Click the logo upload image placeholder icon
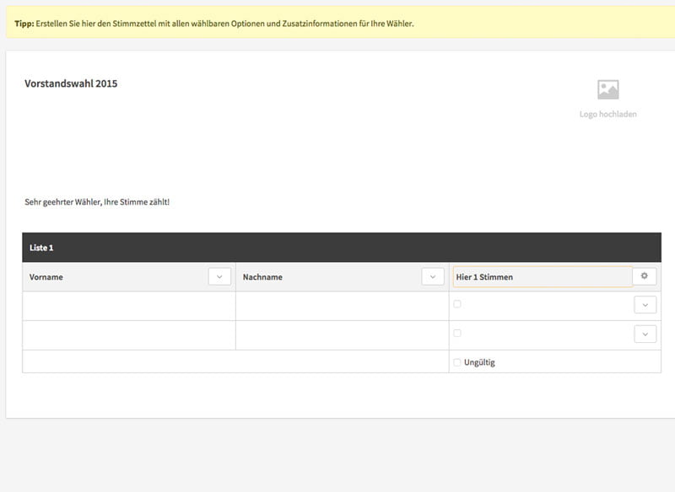Image resolution: width=675 pixels, height=492 pixels. pyautogui.click(x=607, y=89)
